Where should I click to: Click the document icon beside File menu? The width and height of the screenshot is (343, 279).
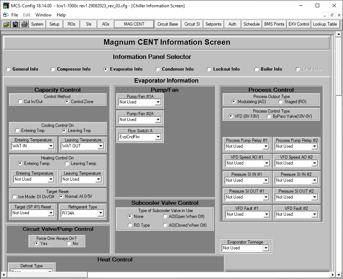pos(5,15)
